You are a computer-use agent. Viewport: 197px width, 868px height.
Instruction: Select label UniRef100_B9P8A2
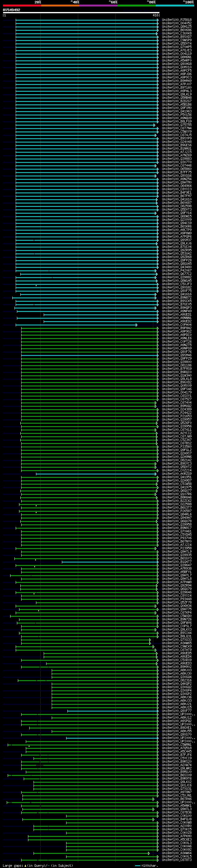tap(177, 328)
